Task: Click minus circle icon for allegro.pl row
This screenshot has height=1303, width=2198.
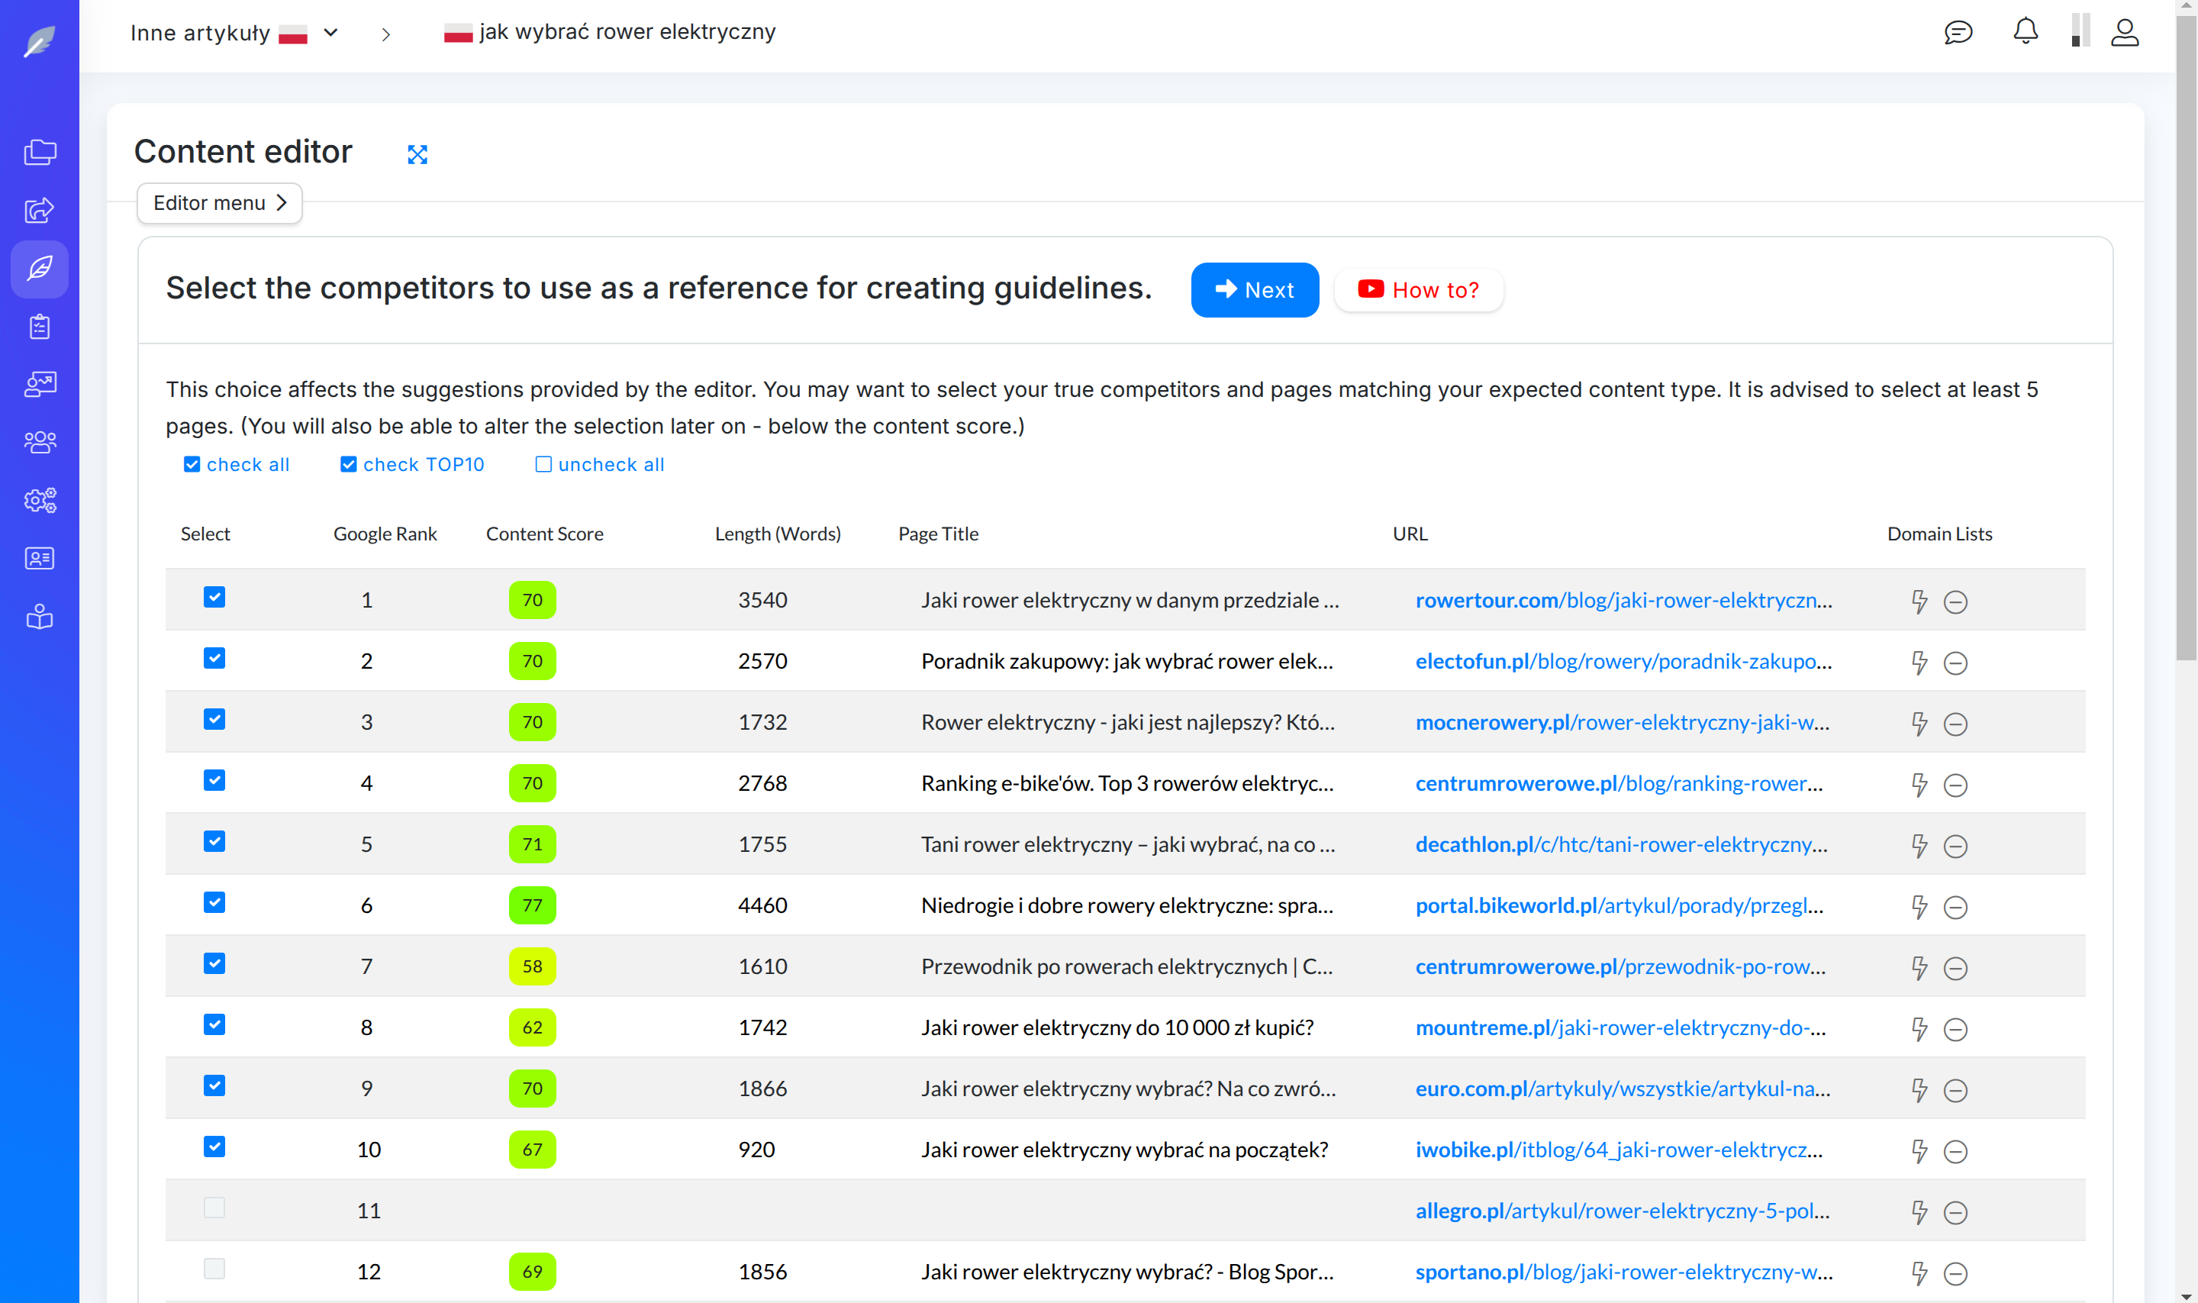Action: [x=1956, y=1213]
